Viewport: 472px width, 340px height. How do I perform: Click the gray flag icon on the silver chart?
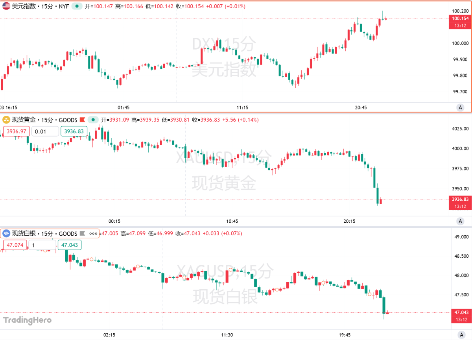click(83, 233)
